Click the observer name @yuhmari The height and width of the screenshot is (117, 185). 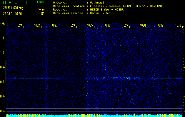[97, 3]
